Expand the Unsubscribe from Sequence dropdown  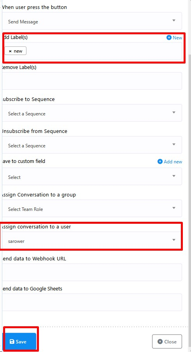tap(92, 145)
